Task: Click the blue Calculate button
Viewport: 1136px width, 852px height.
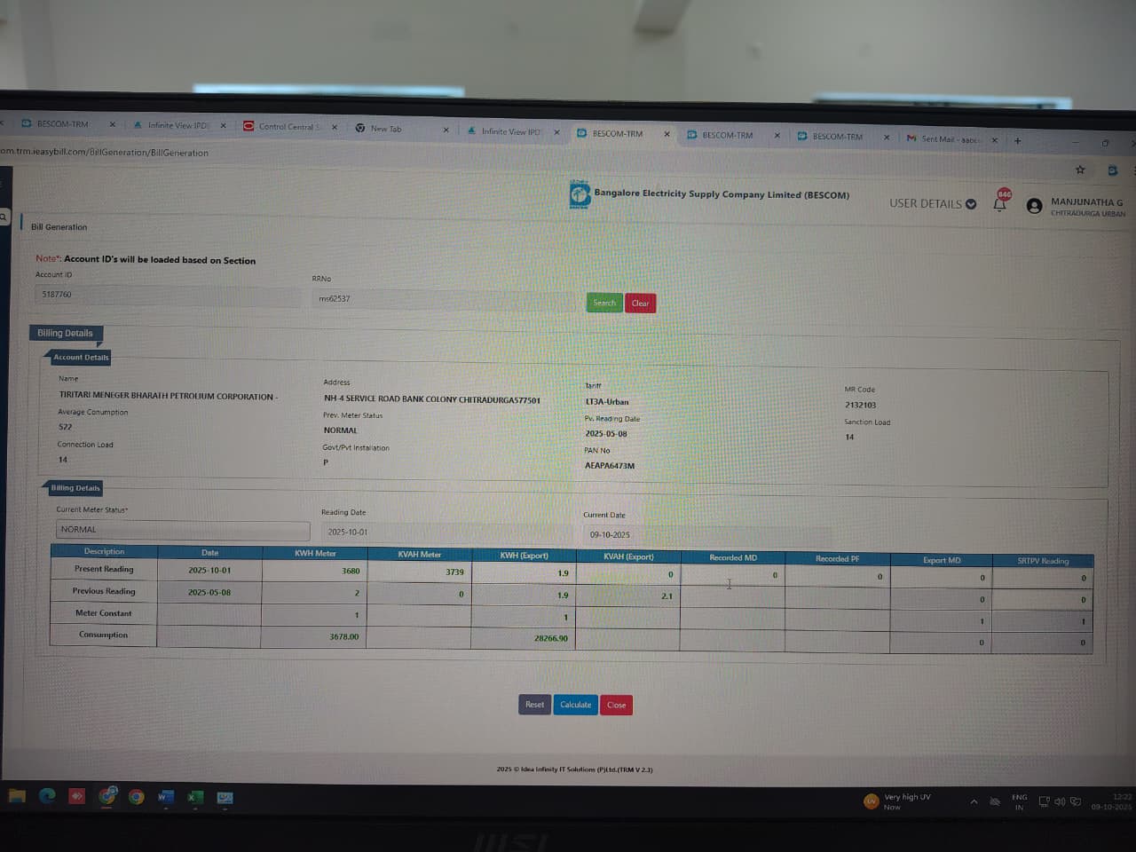Action: (x=575, y=705)
